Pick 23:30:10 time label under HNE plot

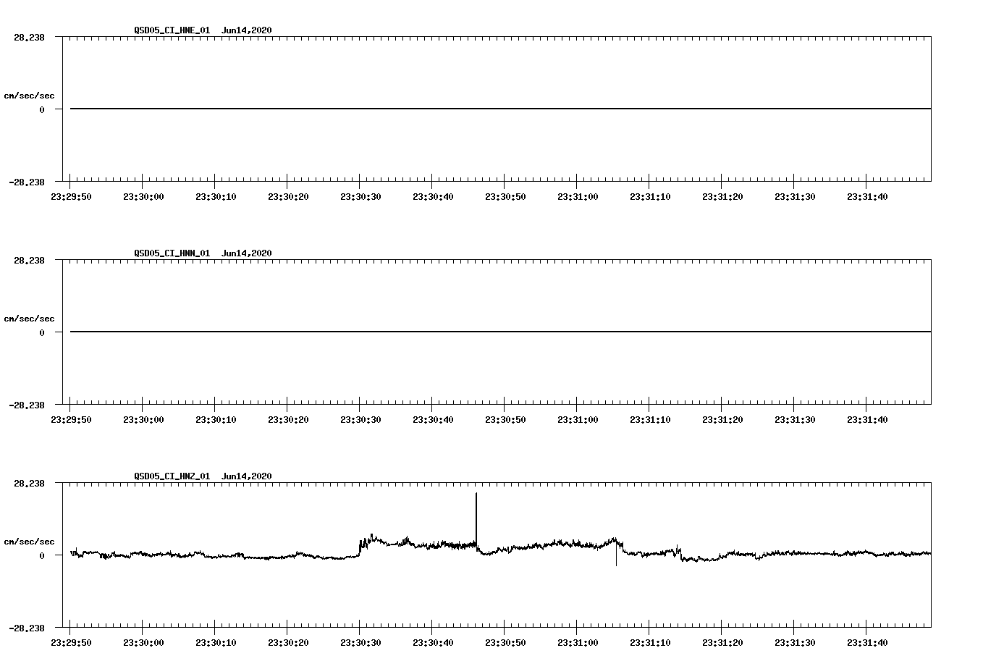click(x=216, y=197)
